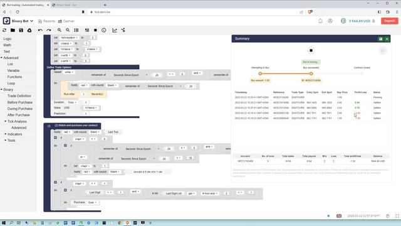Click the redo arrow icon
The height and width of the screenshot is (226, 401).
[49, 30]
